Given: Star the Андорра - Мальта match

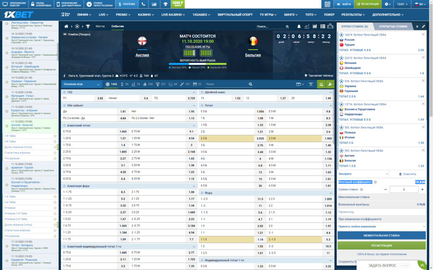Looking at the screenshot, I should tap(7, 53).
